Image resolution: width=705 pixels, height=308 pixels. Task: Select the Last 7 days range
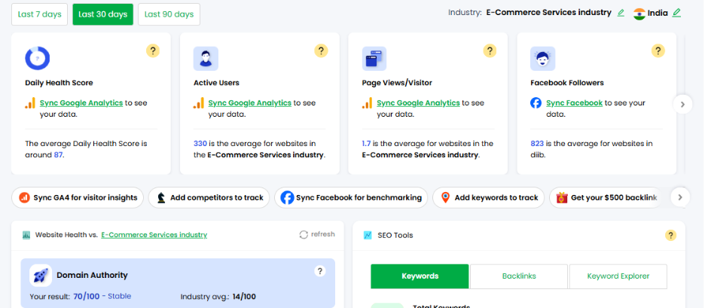point(40,14)
